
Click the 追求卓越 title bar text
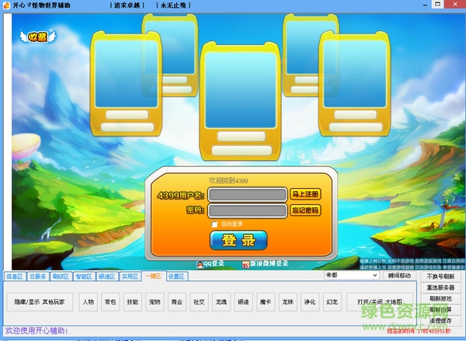pos(127,5)
